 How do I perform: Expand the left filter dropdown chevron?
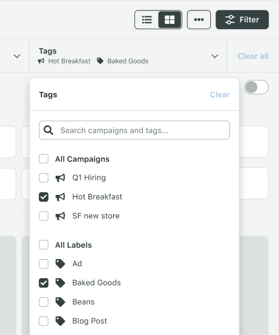click(x=17, y=56)
